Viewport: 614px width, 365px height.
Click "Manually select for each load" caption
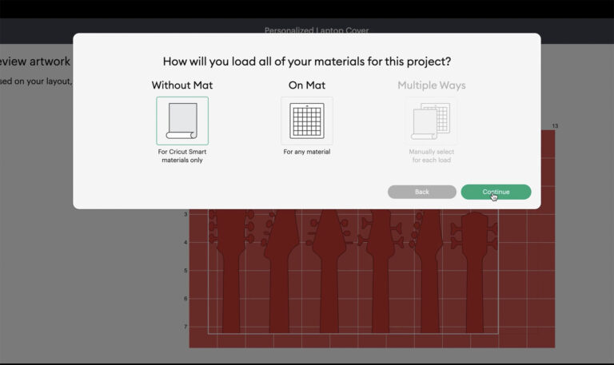click(432, 156)
